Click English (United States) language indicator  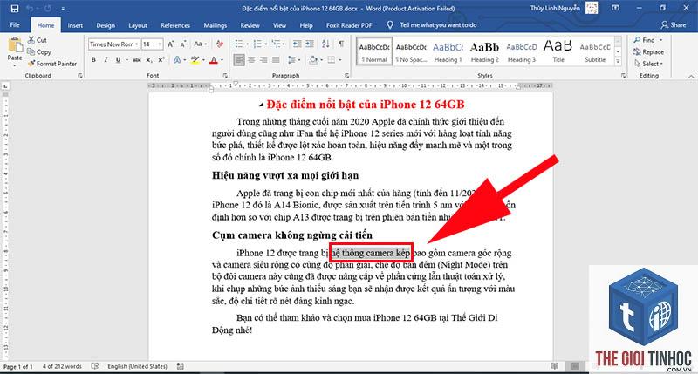pos(137,366)
